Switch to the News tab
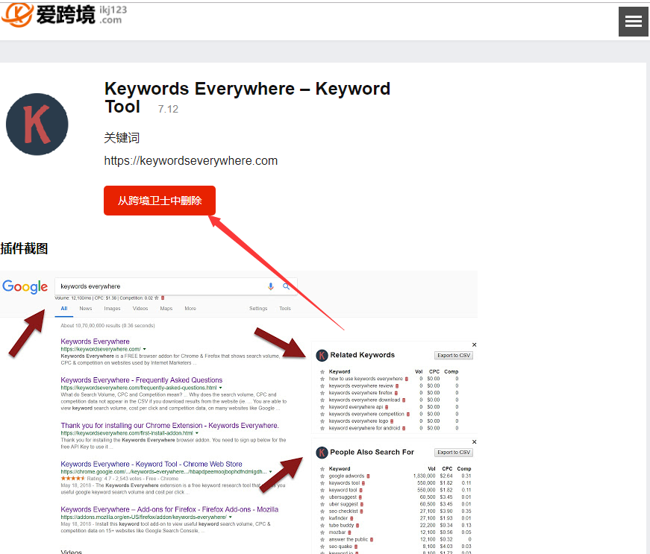650x554 pixels. [x=85, y=309]
